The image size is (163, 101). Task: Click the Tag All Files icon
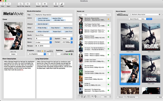tap(20, 4)
